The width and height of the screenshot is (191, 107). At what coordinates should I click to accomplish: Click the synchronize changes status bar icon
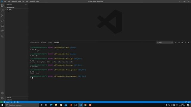[x=12, y=102]
